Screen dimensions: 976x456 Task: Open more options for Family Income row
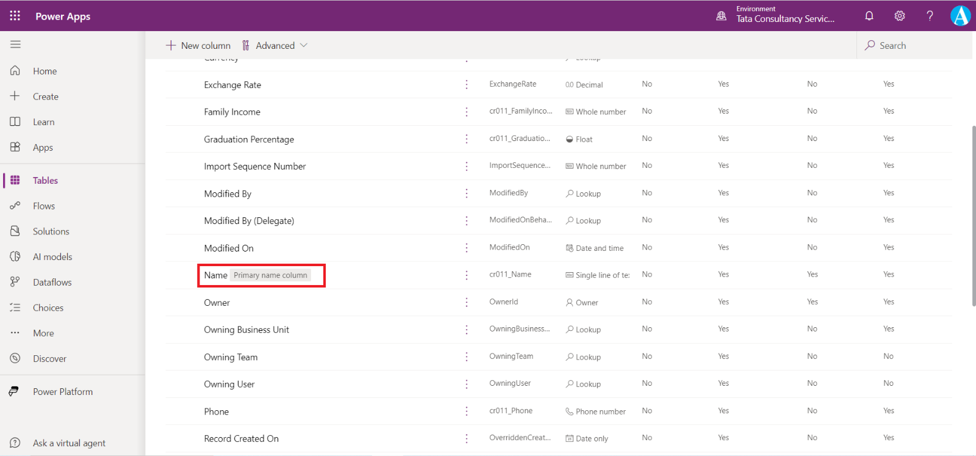coord(467,112)
